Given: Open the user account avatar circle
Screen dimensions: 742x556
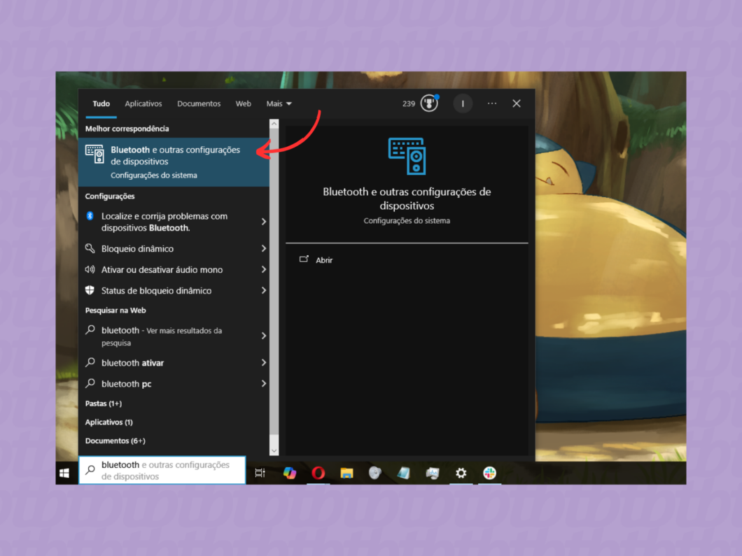Looking at the screenshot, I should pos(463,103).
